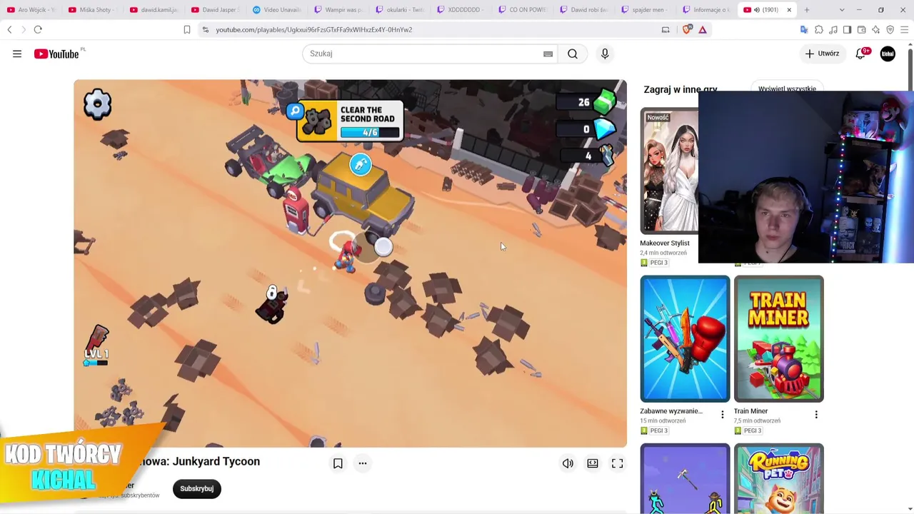Reload the current page
The width and height of the screenshot is (914, 514).
coord(38,29)
